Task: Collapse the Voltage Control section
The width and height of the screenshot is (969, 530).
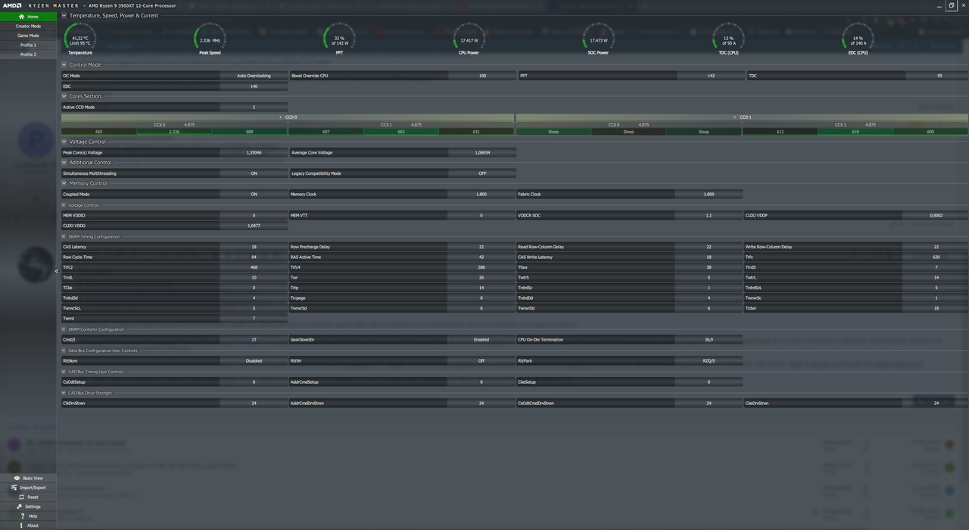Action: tap(64, 142)
